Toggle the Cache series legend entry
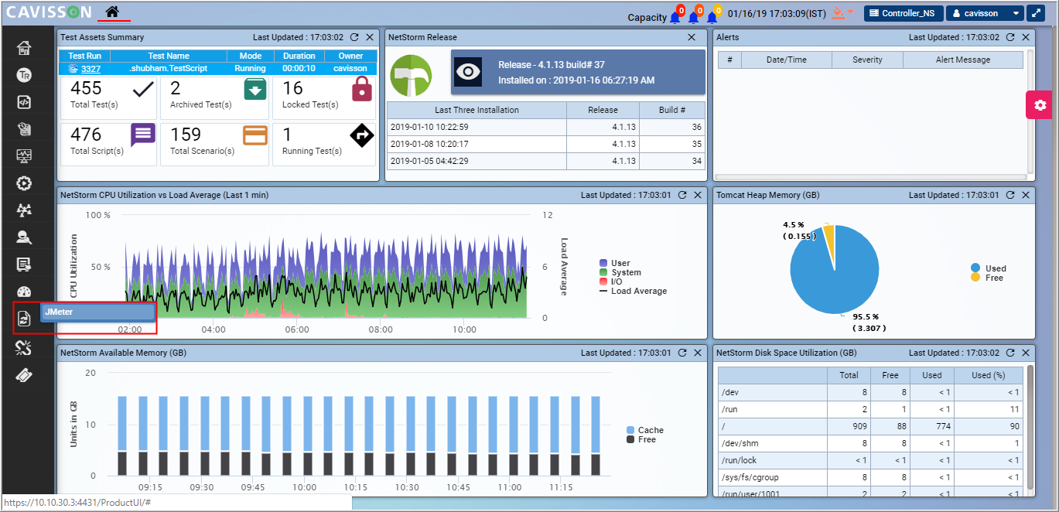The width and height of the screenshot is (1059, 512). tap(645, 430)
